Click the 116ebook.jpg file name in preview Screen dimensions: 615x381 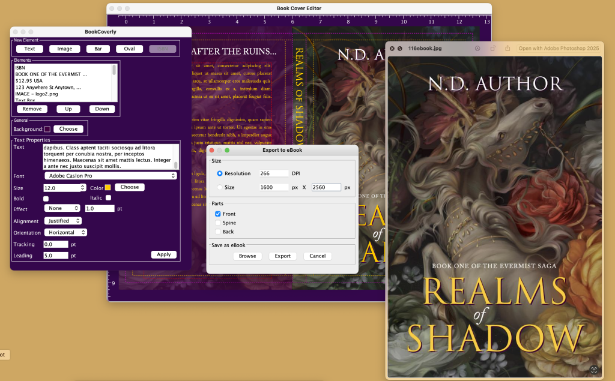[x=425, y=49]
